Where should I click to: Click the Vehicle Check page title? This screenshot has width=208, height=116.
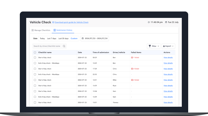40,22
